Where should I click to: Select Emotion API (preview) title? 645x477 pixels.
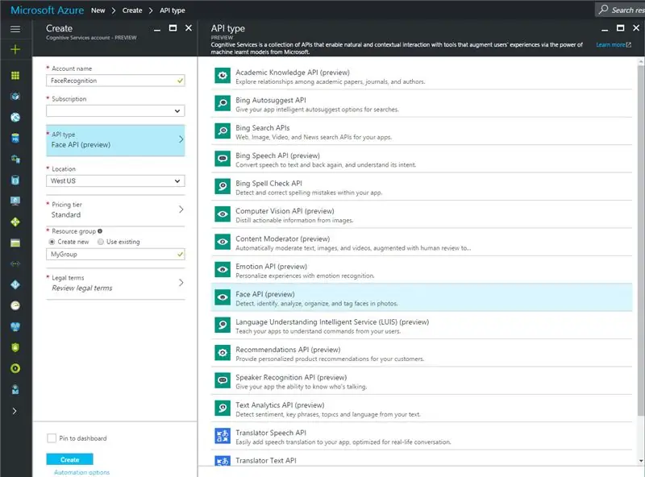[271, 267]
